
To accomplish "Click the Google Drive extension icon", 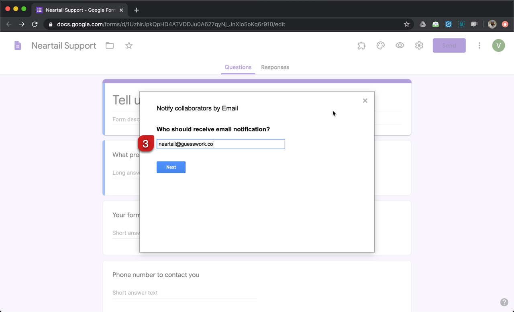I will pyautogui.click(x=423, y=24).
